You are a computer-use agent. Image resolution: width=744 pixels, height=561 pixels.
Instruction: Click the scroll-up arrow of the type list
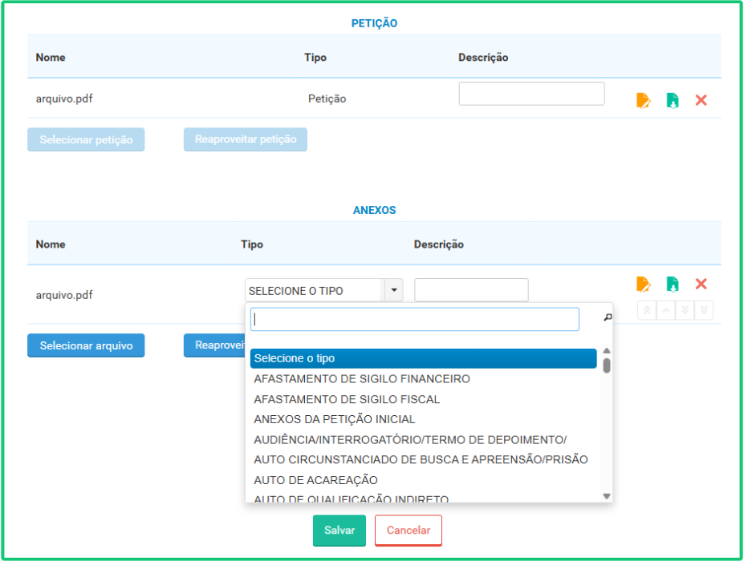607,351
